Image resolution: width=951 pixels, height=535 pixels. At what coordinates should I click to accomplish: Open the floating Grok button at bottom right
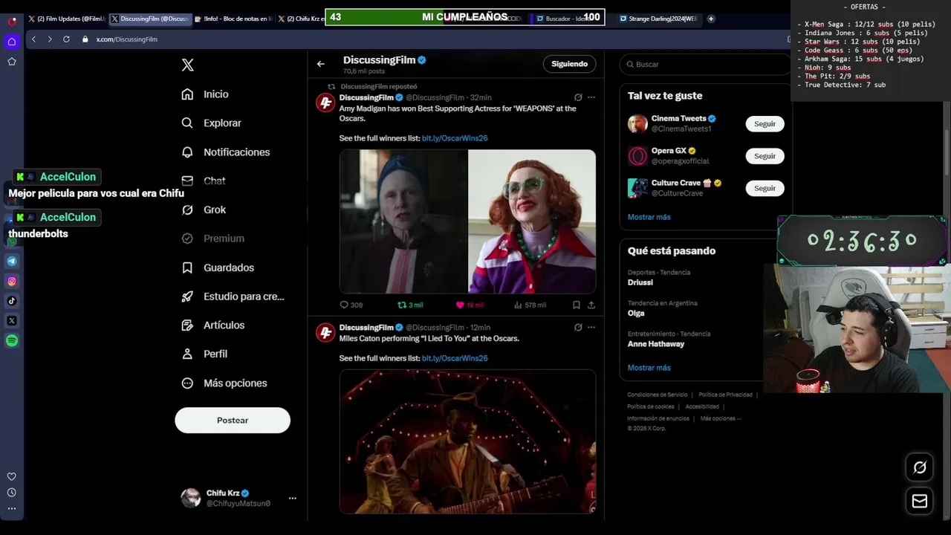920,467
